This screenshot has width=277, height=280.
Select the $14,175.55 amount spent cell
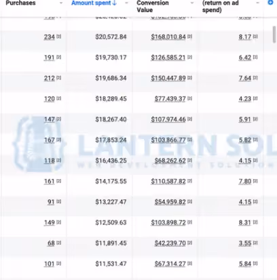pyautogui.click(x=111, y=181)
